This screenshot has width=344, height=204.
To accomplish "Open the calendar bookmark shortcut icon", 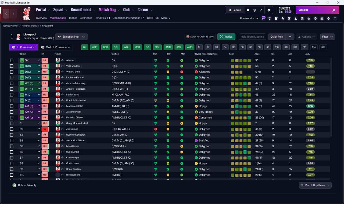I will click(x=322, y=19).
